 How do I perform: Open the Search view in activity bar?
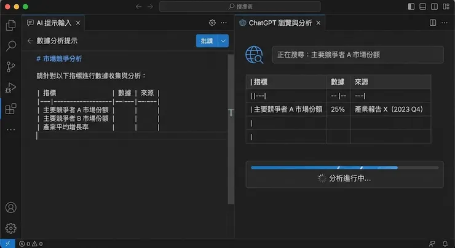[x=10, y=46]
